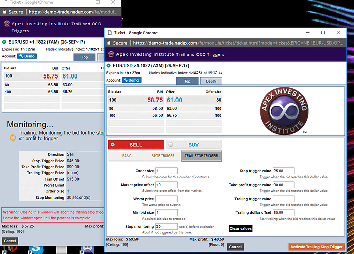Click the Apex Investing Institute logo
354x254 pixels.
point(284,111)
